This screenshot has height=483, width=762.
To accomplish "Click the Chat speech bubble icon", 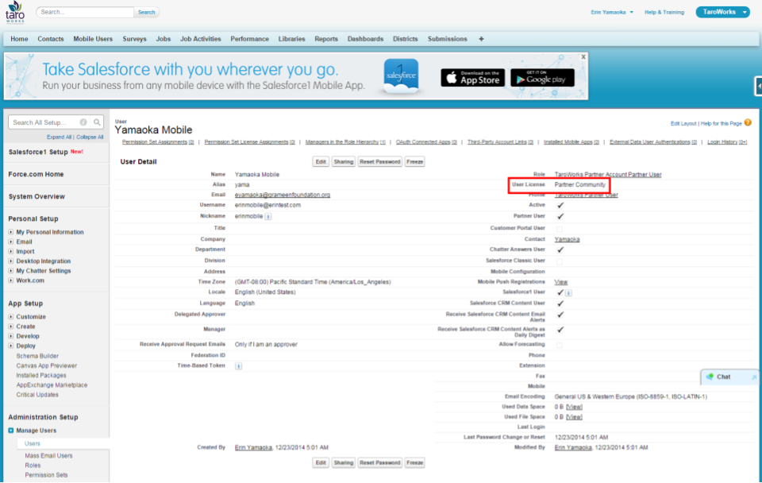I will point(710,377).
